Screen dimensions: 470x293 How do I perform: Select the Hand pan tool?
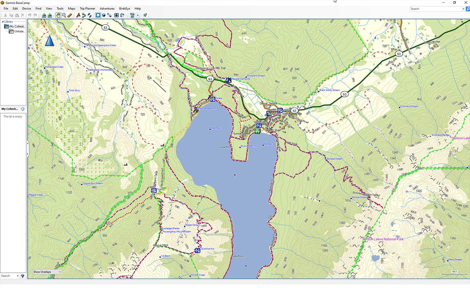click(x=58, y=15)
